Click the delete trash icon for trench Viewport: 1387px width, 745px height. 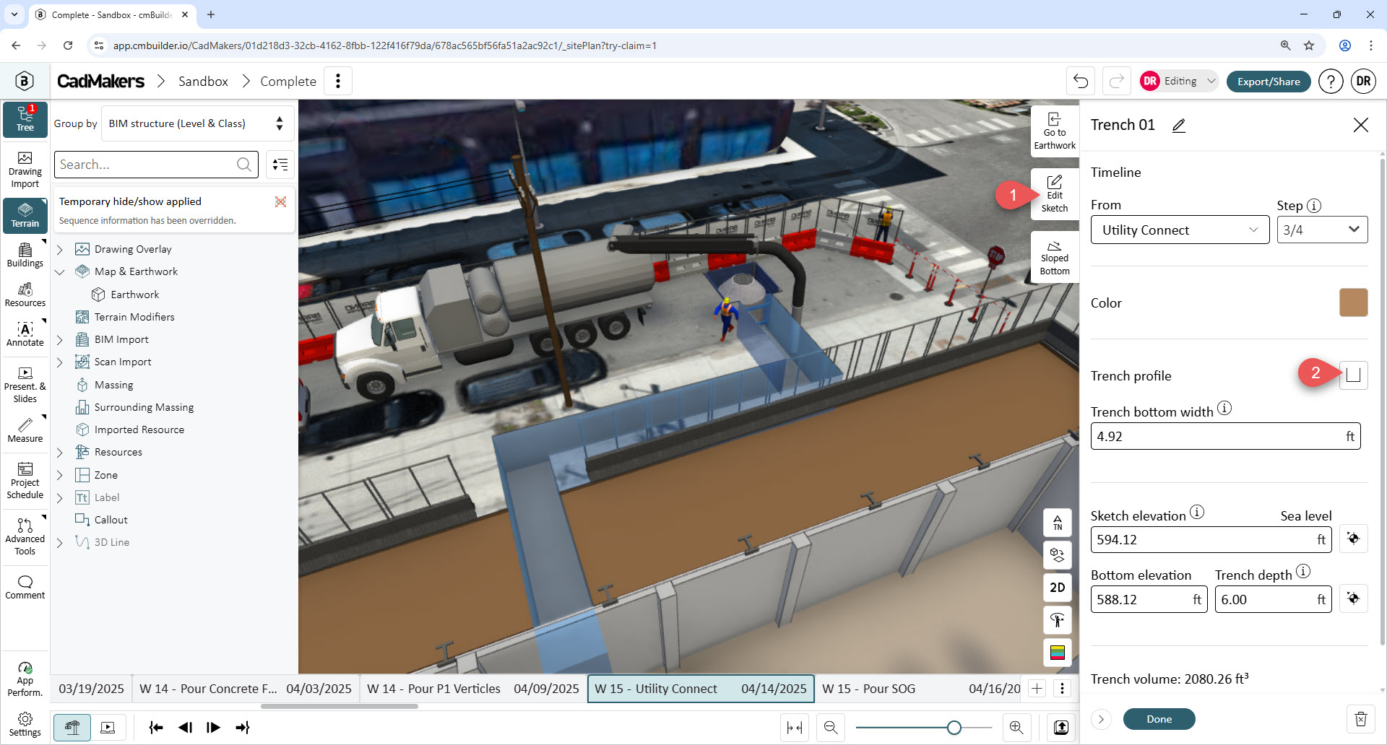point(1360,719)
